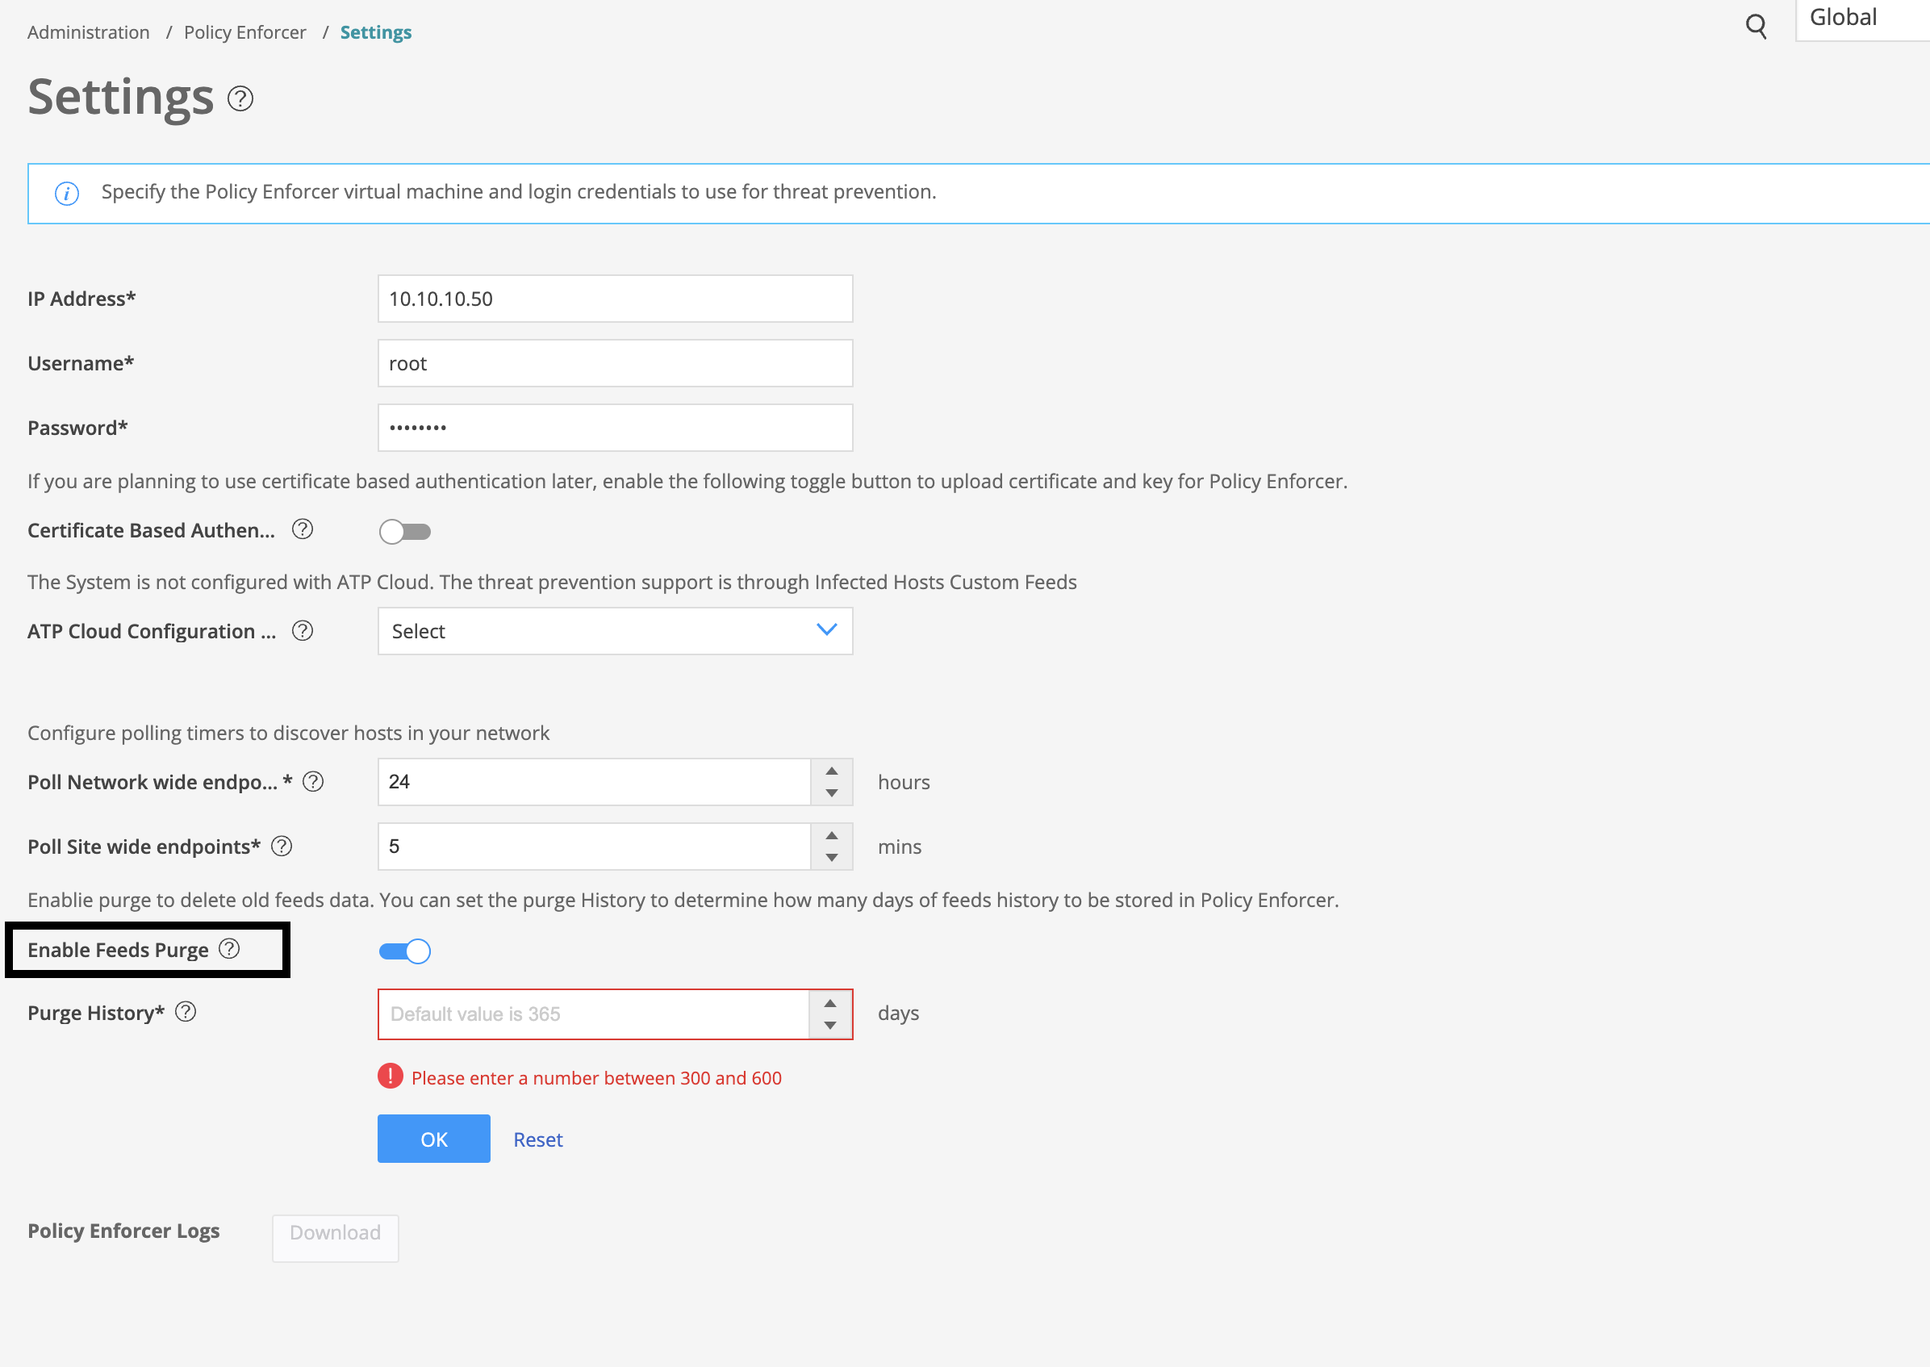Open help for Poll Network wide endpoints
The height and width of the screenshot is (1367, 1930).
click(x=313, y=782)
